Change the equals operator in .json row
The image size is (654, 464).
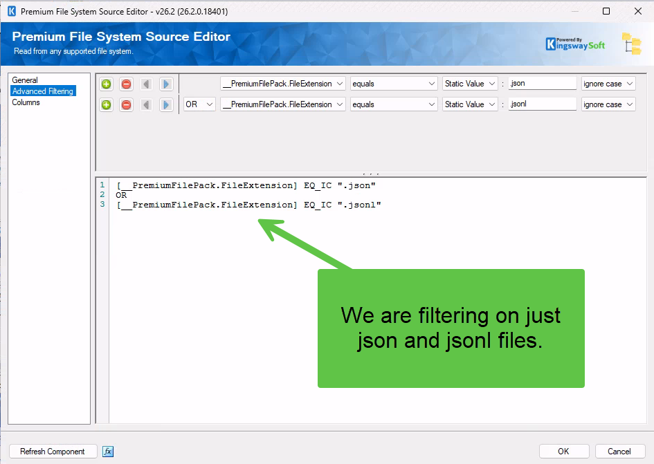[394, 84]
